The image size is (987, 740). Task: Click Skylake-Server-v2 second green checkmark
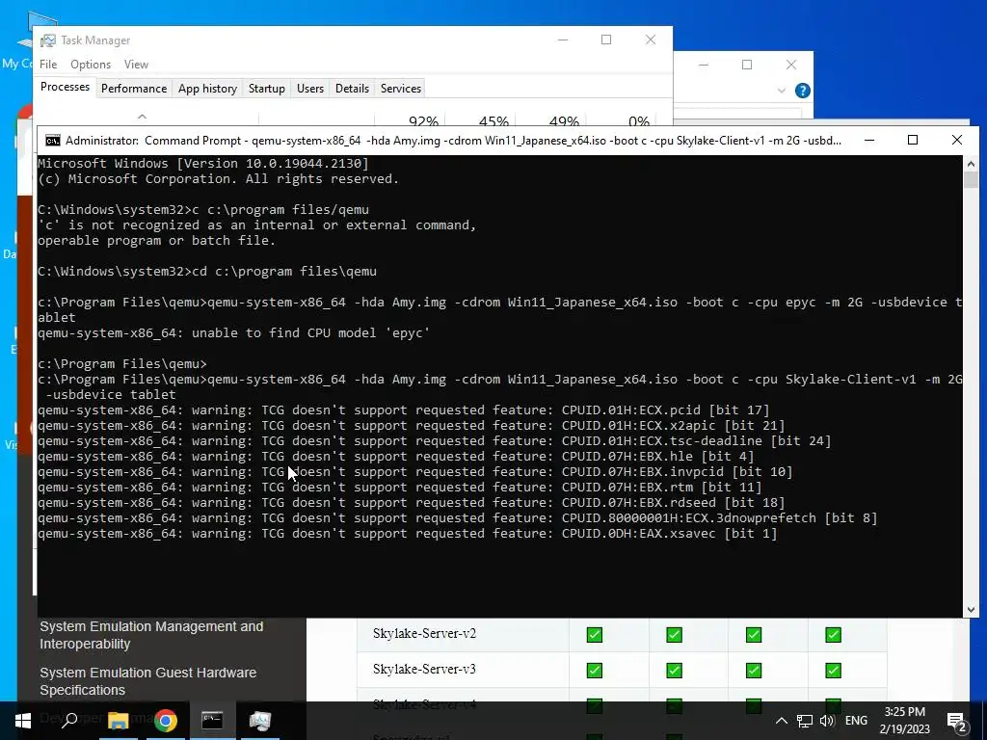pos(674,634)
